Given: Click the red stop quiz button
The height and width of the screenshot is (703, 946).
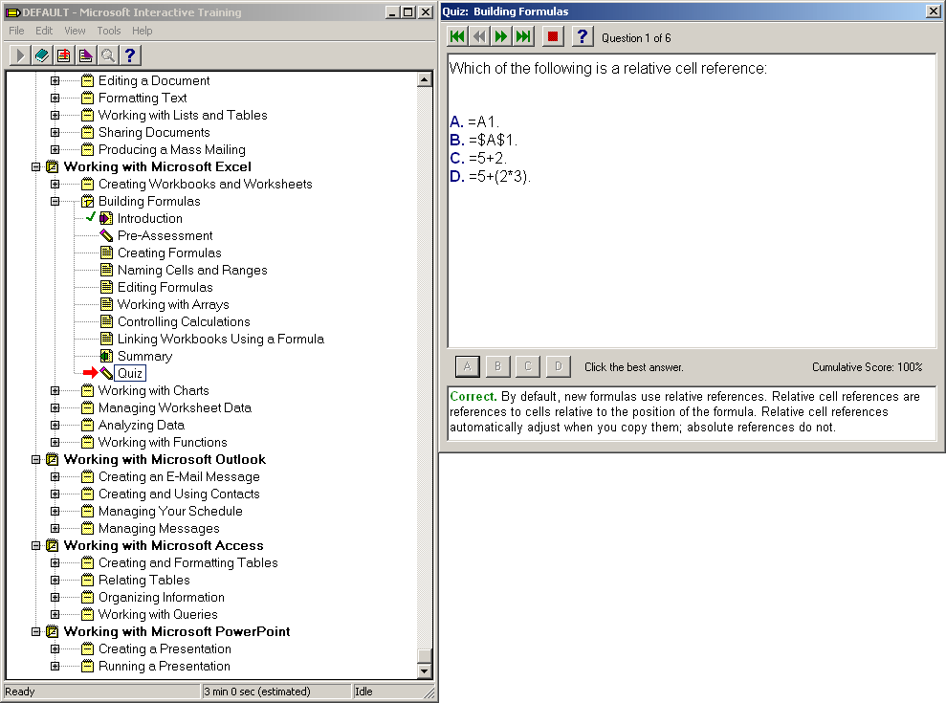Looking at the screenshot, I should 552,36.
